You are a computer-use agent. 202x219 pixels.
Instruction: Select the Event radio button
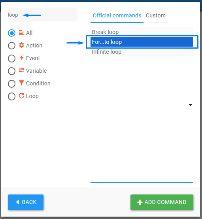coord(11,59)
